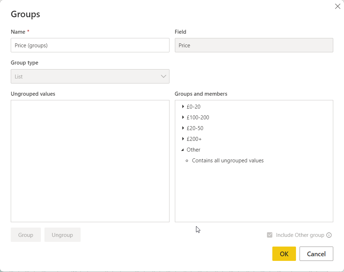Screen dimensions: 344x272
Task: Expand the £20-50 group arrow
Action: coord(183,128)
